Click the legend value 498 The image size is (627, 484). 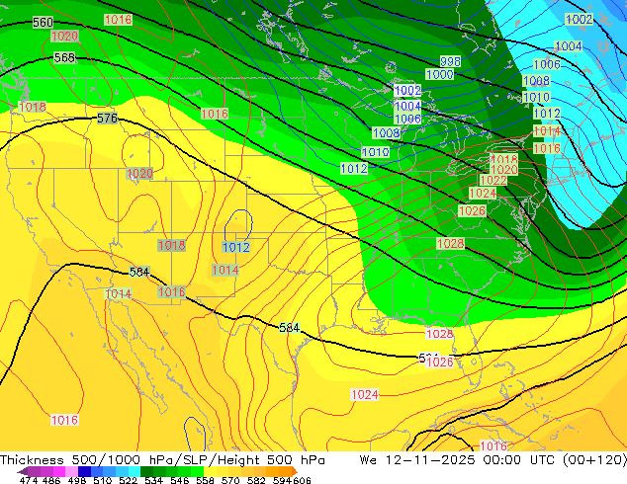pos(77,480)
